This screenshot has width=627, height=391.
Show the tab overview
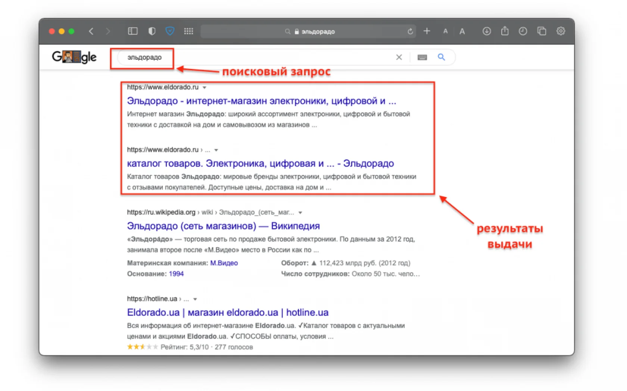[542, 31]
